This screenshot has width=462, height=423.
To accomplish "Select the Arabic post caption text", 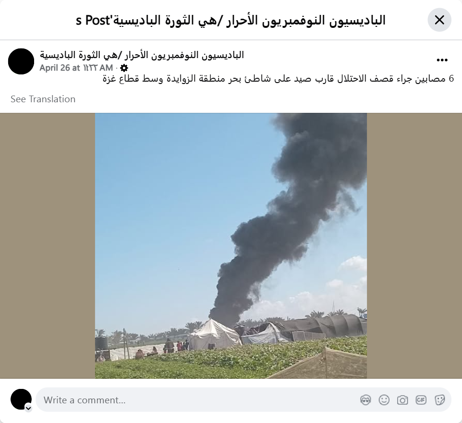I will click(x=278, y=79).
